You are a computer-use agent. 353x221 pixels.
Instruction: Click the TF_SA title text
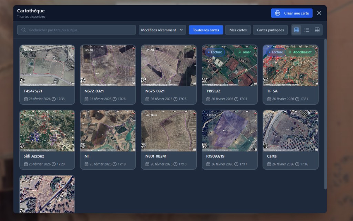[x=272, y=91]
